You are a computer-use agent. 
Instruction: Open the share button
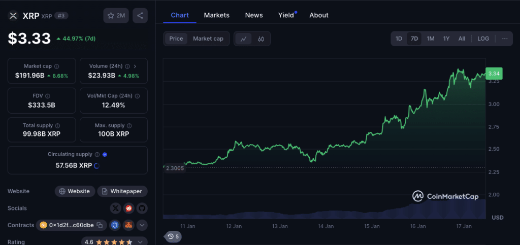pos(140,16)
